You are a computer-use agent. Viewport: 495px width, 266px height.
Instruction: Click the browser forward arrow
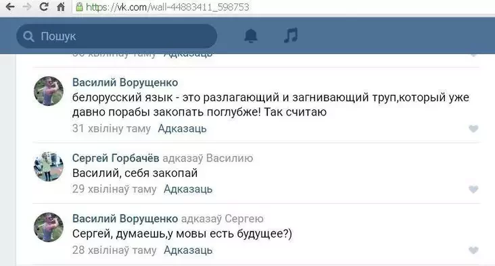[x=27, y=7]
